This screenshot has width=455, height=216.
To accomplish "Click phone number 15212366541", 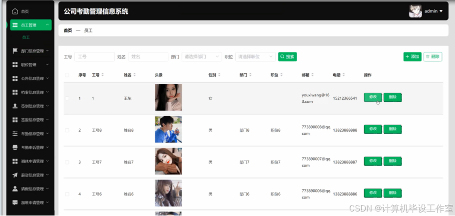I will coord(345,98).
